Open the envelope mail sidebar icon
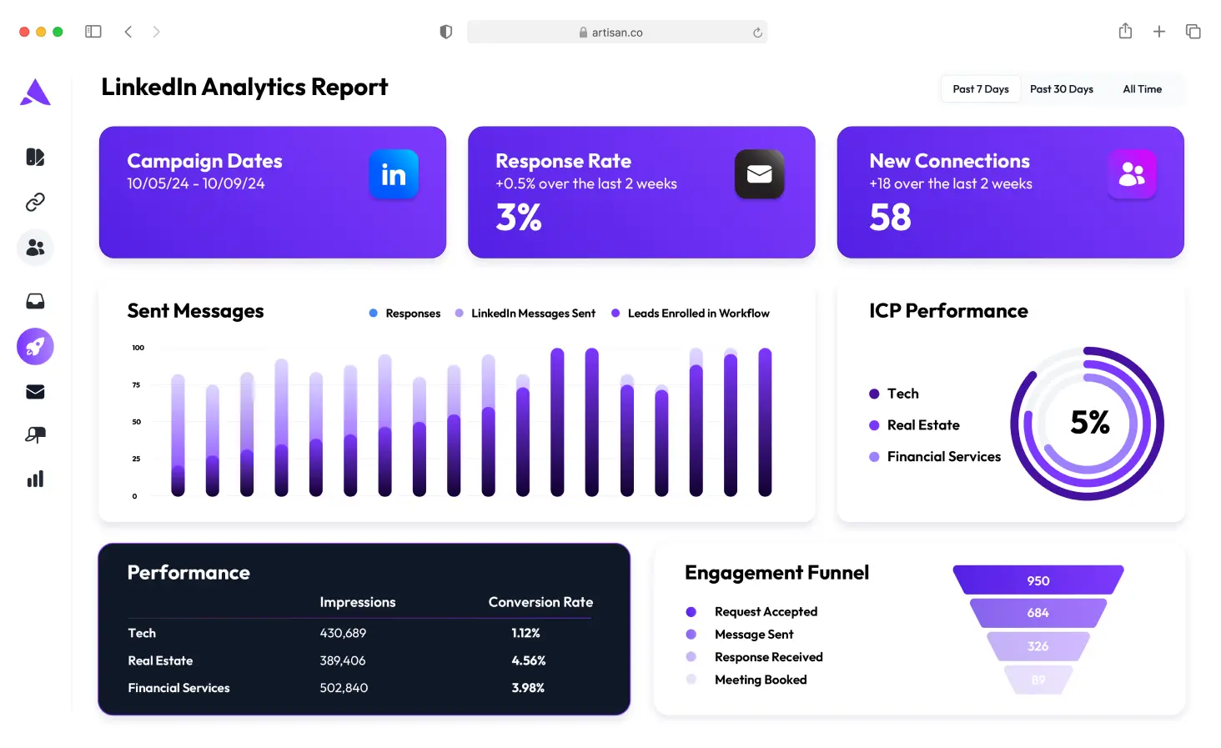1221x748 pixels. [x=35, y=392]
